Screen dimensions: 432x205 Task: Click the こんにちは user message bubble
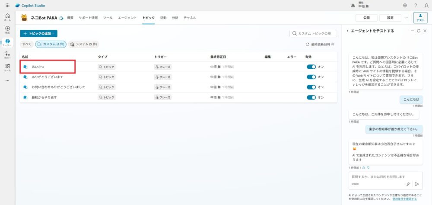[411, 100]
